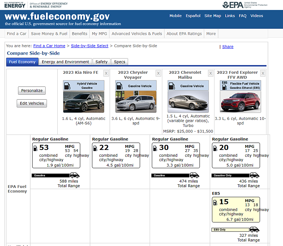The height and width of the screenshot is (246, 283).
Task: Click the EPA logo in the header
Action: pyautogui.click(x=245, y=5)
